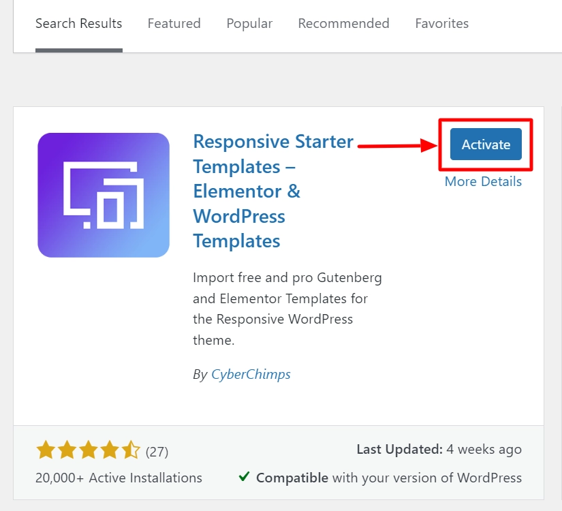Image resolution: width=562 pixels, height=511 pixels.
Task: Click the 20,000+ Active Installations text
Action: pos(119,478)
